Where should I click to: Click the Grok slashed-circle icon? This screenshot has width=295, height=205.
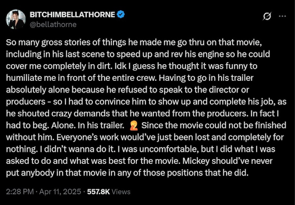point(267,16)
